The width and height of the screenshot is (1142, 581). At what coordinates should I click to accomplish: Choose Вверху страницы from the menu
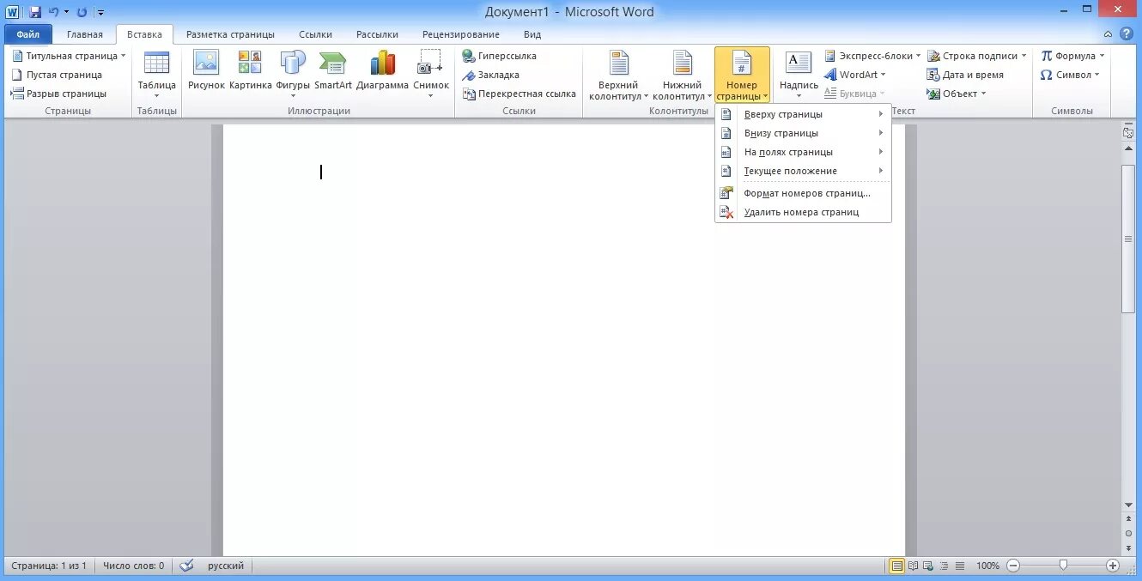coord(803,114)
